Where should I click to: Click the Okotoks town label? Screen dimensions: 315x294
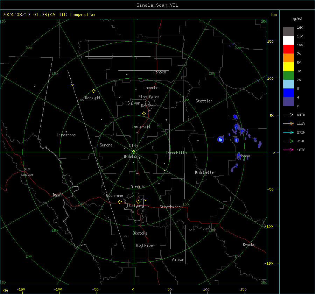pyautogui.click(x=140, y=233)
